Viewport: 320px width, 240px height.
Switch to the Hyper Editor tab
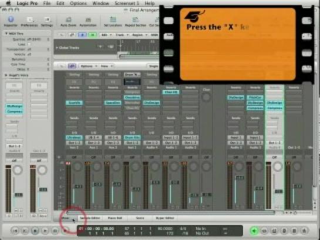pos(165,218)
